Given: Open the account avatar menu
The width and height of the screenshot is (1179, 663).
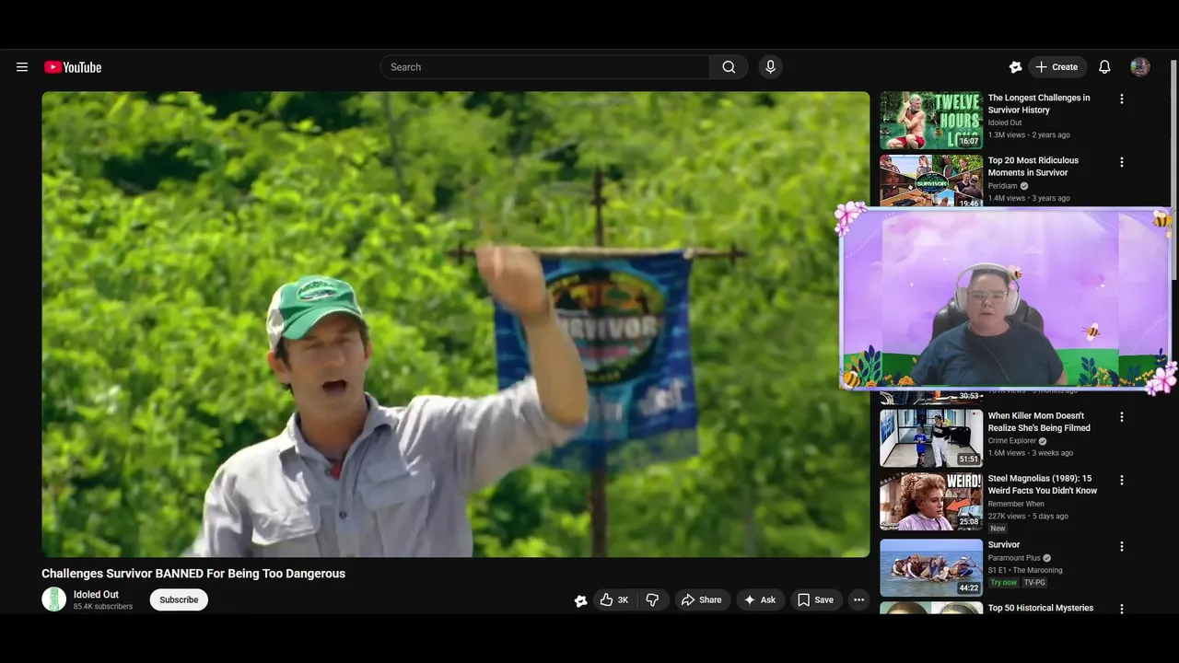Looking at the screenshot, I should coord(1140,67).
